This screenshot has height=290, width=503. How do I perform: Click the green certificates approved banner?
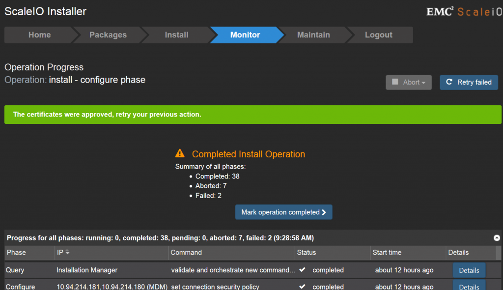click(252, 115)
